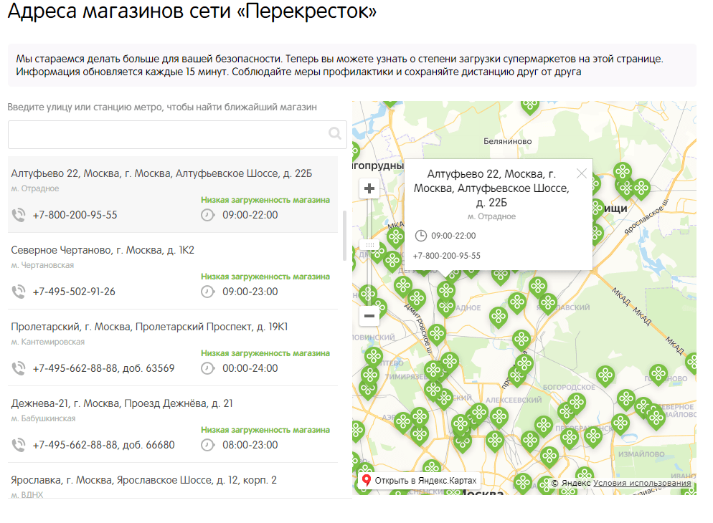
Task: Click phone icon next to +7-800-200-95-55 in list
Action: [19, 215]
